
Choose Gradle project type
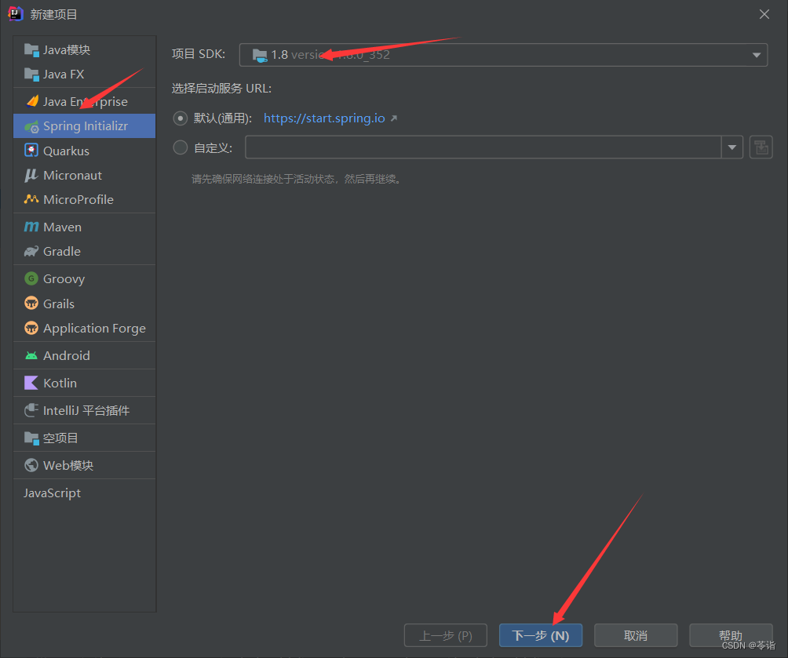point(85,251)
